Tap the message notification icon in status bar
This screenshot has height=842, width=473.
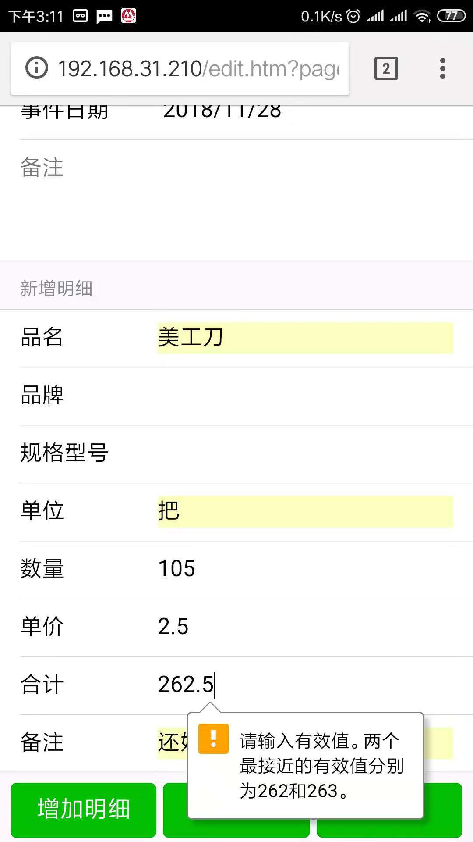click(x=104, y=17)
